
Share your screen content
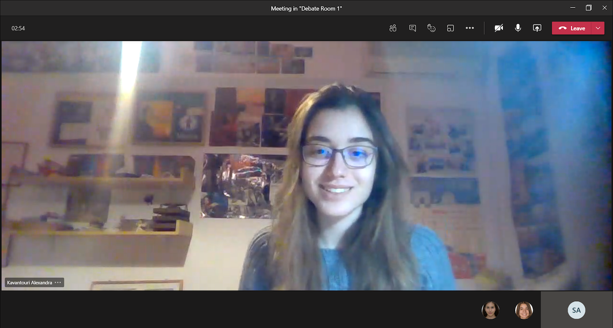(537, 28)
